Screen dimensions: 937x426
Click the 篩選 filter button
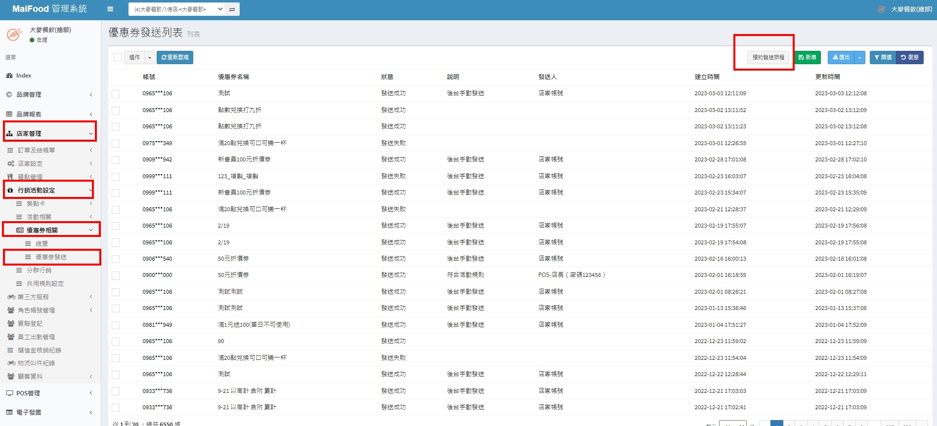pyautogui.click(x=883, y=58)
